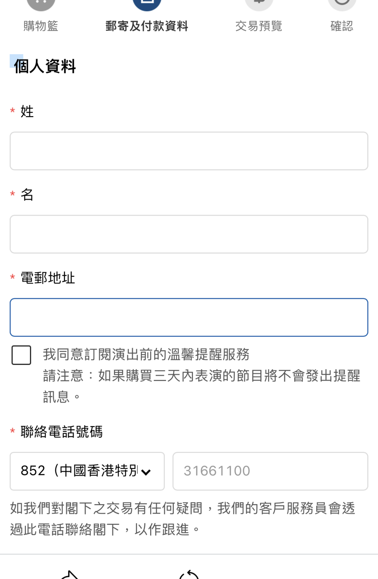Tap the 交易預覽 step circle icon
The height and width of the screenshot is (579, 378).
259,4
